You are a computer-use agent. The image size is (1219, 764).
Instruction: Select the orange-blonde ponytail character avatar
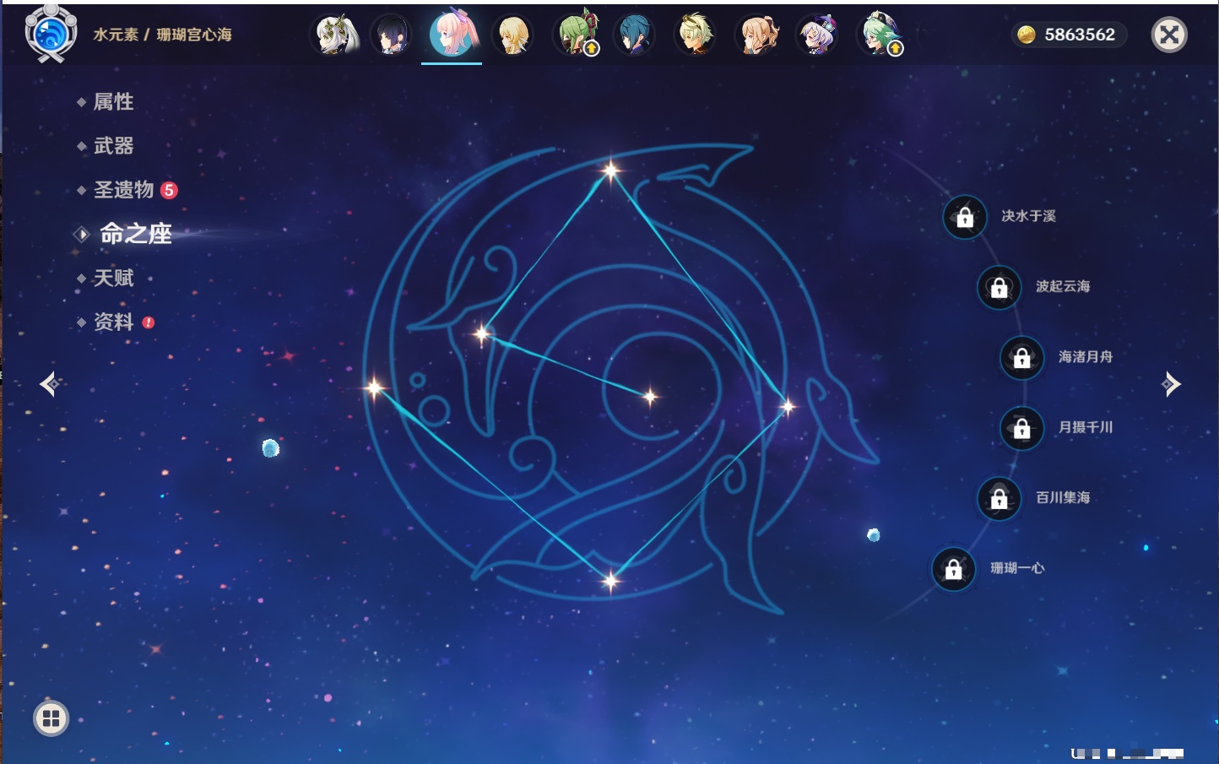(758, 35)
